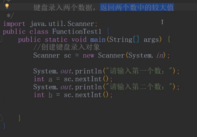197x137 pixels.
Task: Click the fold end marker near closing brace
Action: tap(1, 118)
